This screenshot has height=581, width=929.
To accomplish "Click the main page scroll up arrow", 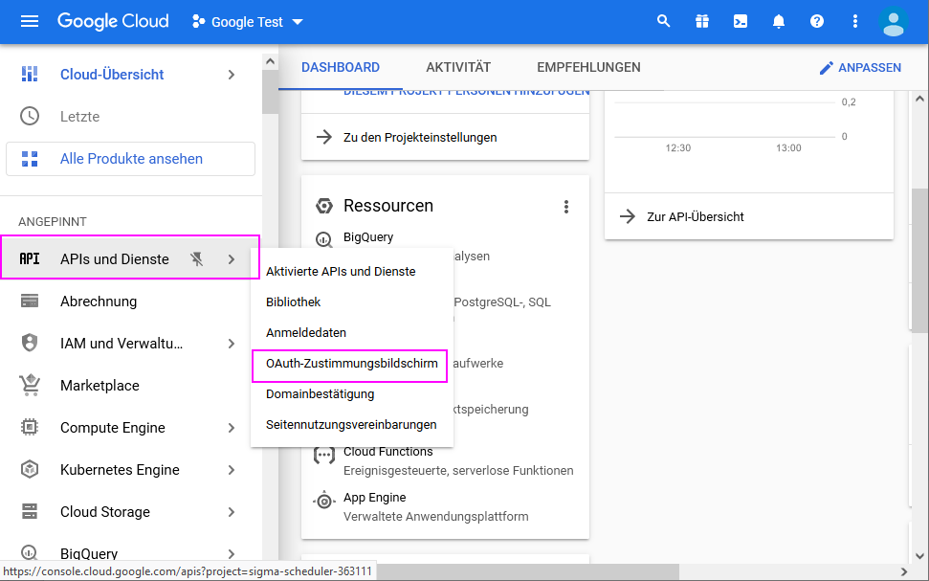I will click(919, 99).
